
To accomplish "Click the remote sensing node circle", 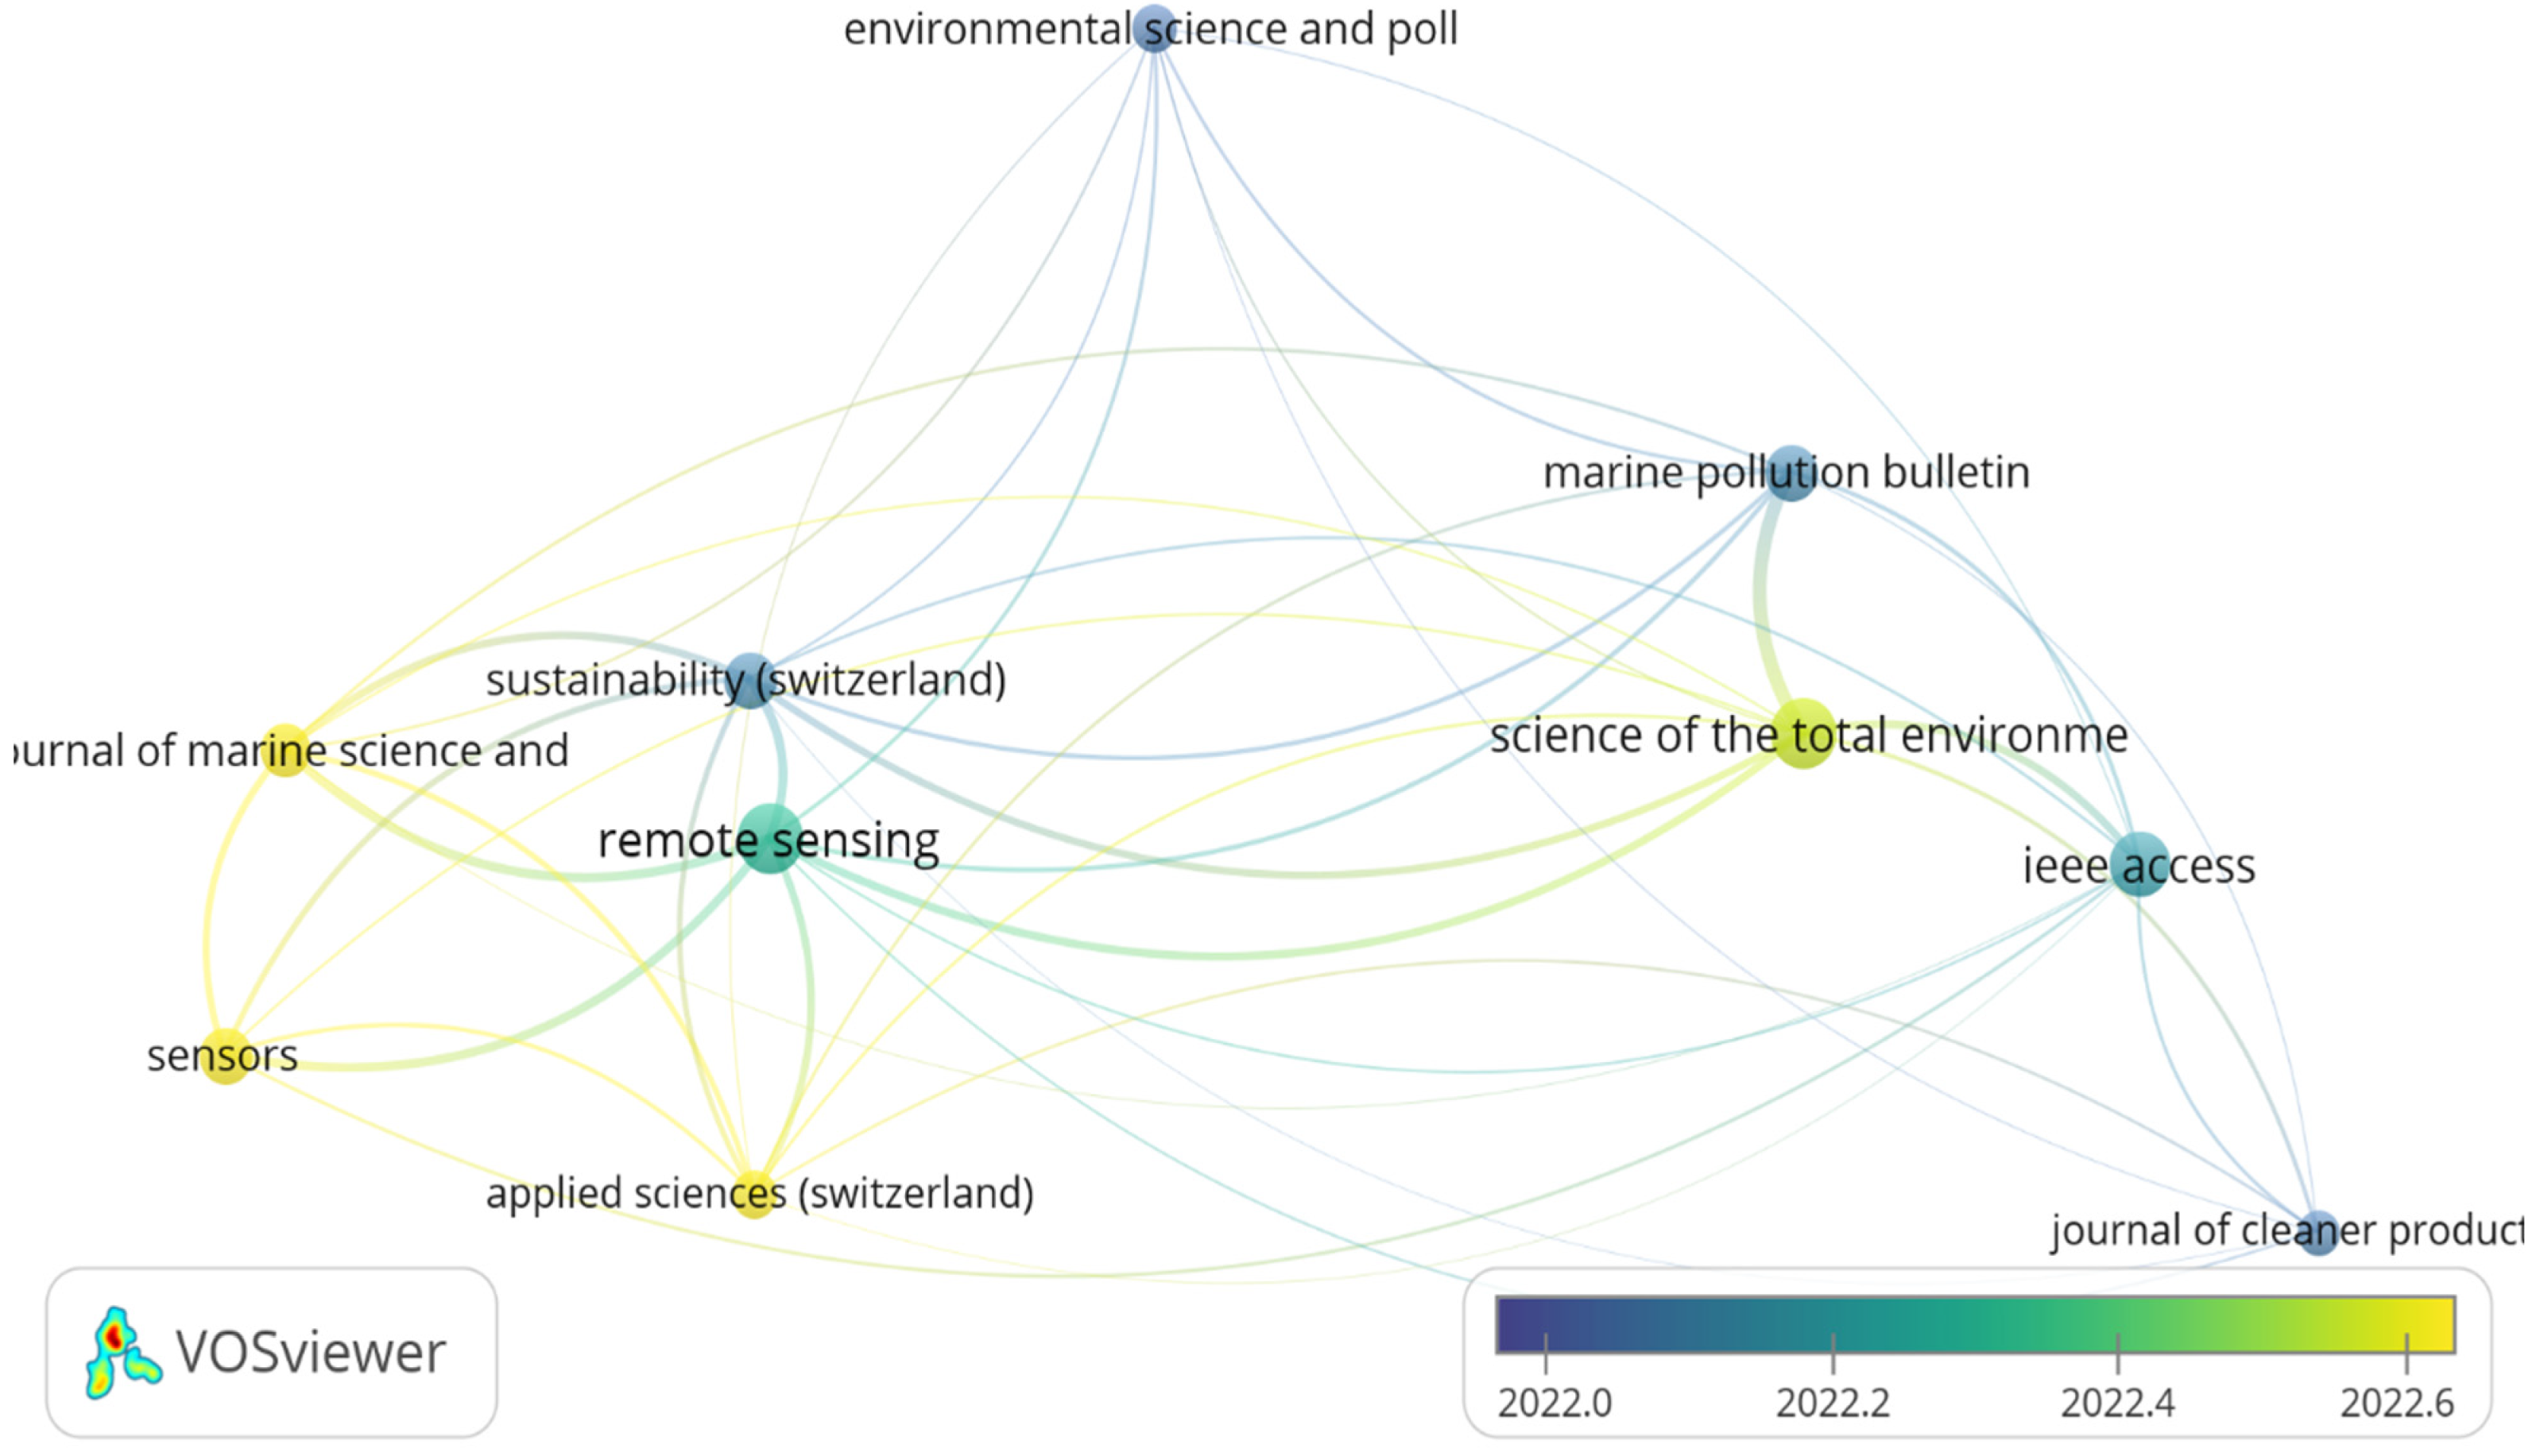I will coord(769,838).
